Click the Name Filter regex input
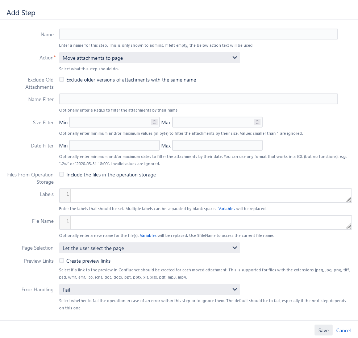This screenshot has height=338, width=358. [198, 99]
